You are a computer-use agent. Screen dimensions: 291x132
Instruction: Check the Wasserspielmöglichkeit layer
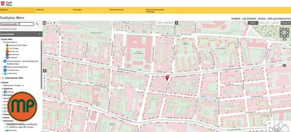(2, 67)
